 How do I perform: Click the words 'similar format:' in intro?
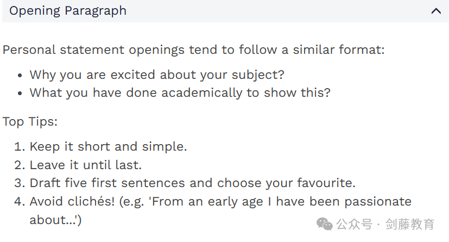[x=338, y=49]
